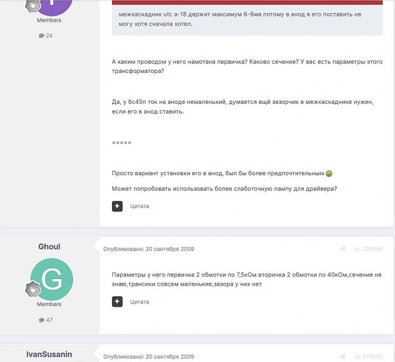Click rank badge on the purple avatar
This screenshot has height=362, width=395.
click(33, 6)
